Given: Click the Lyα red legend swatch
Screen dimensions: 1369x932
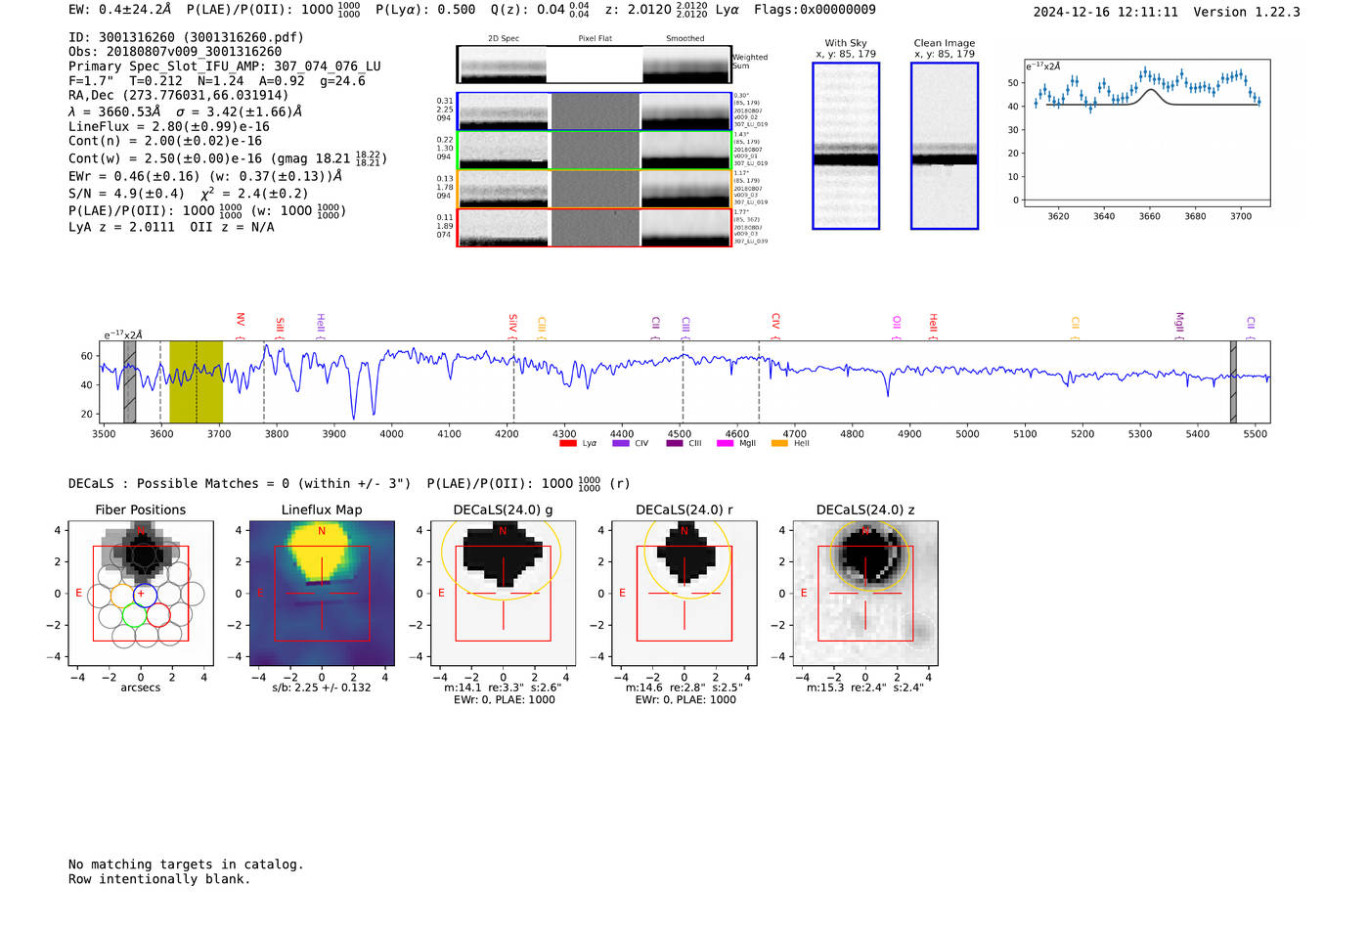Looking at the screenshot, I should 567,443.
